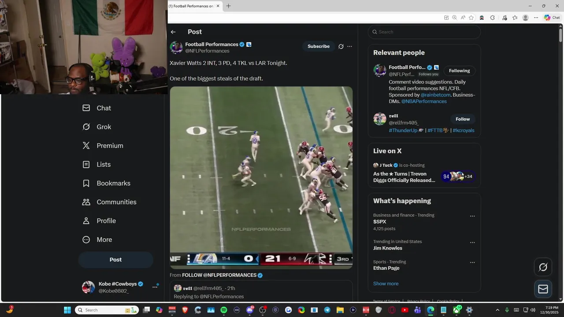The height and width of the screenshot is (317, 564).
Task: Click the #kcroyals hashtag
Action: (464, 130)
